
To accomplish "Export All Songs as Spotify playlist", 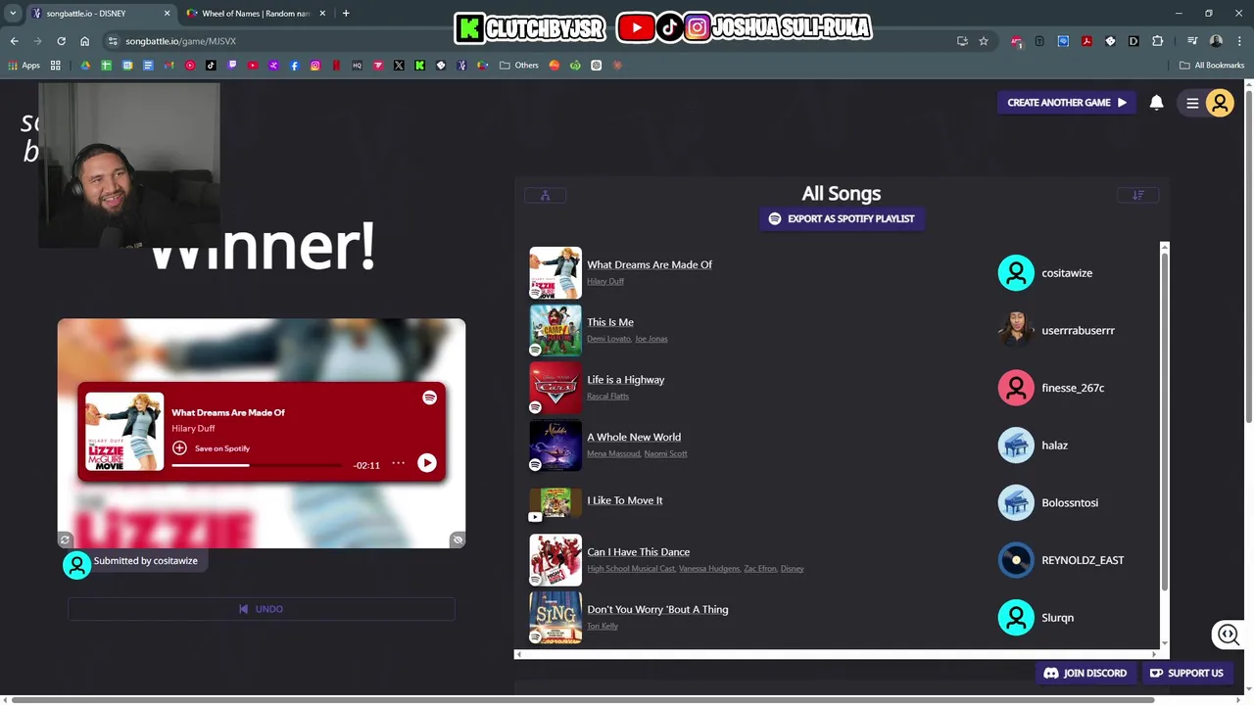I will tap(842, 218).
